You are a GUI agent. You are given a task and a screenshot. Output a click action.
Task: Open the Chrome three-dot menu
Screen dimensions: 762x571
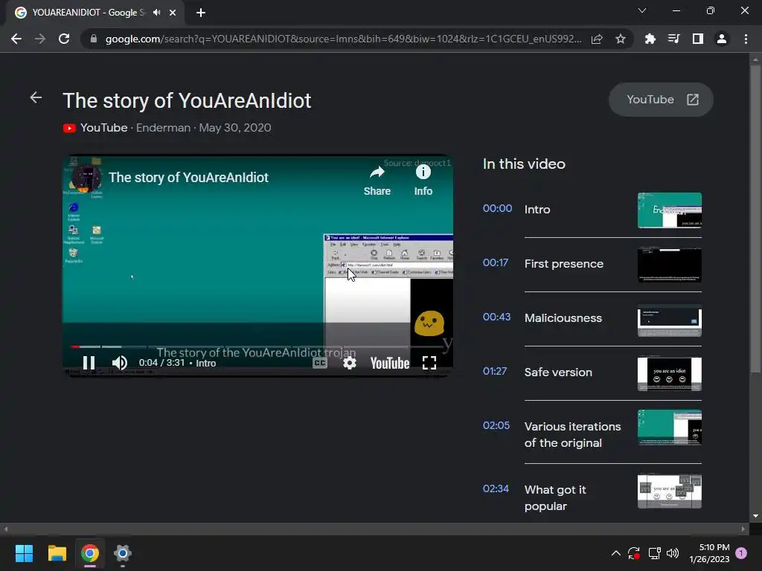pos(746,39)
